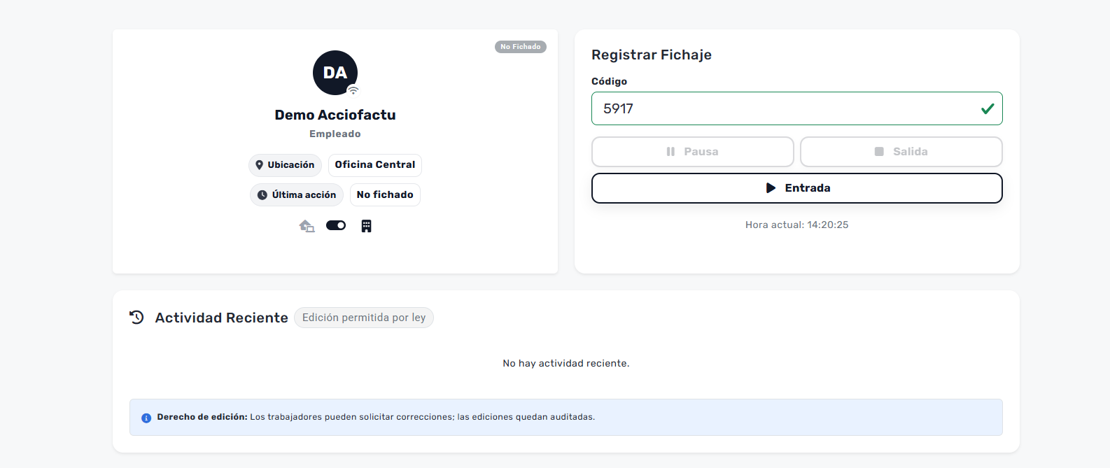Click the office building icon
Image resolution: width=1110 pixels, height=468 pixels.
click(x=366, y=226)
